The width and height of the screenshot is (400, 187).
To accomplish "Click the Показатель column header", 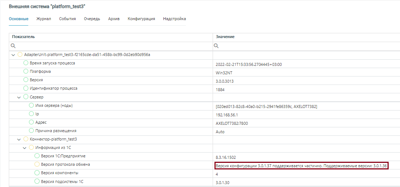I will (23, 37).
